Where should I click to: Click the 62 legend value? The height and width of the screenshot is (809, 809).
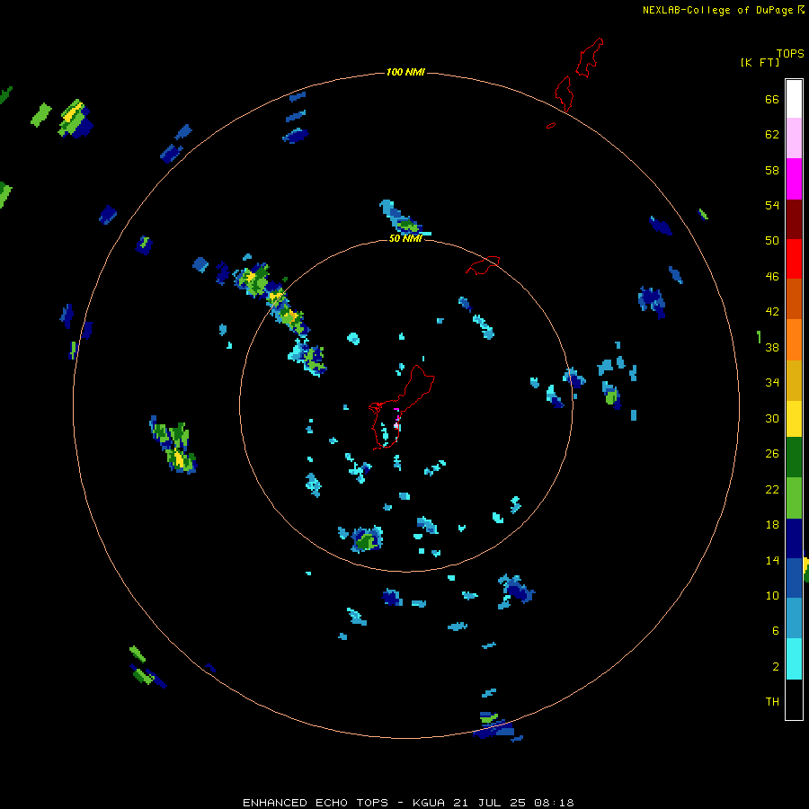772,135
